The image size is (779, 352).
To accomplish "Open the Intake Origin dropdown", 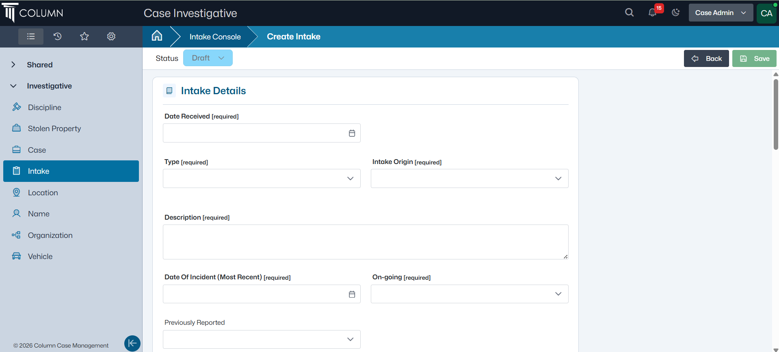I will tap(469, 179).
